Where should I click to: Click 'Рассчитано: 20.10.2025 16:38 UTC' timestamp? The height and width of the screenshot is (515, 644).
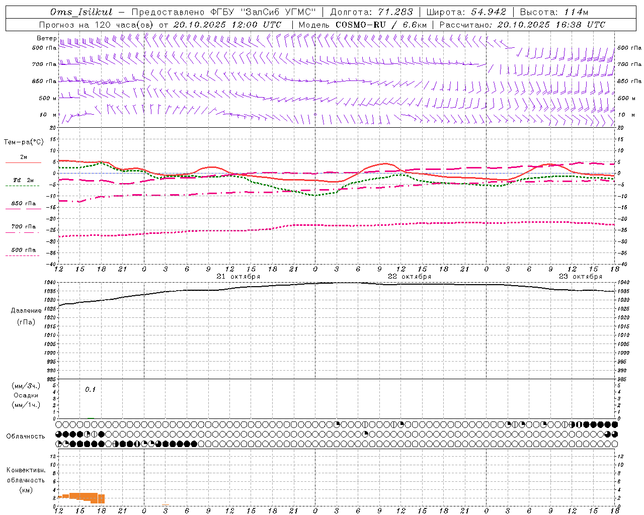(522, 25)
